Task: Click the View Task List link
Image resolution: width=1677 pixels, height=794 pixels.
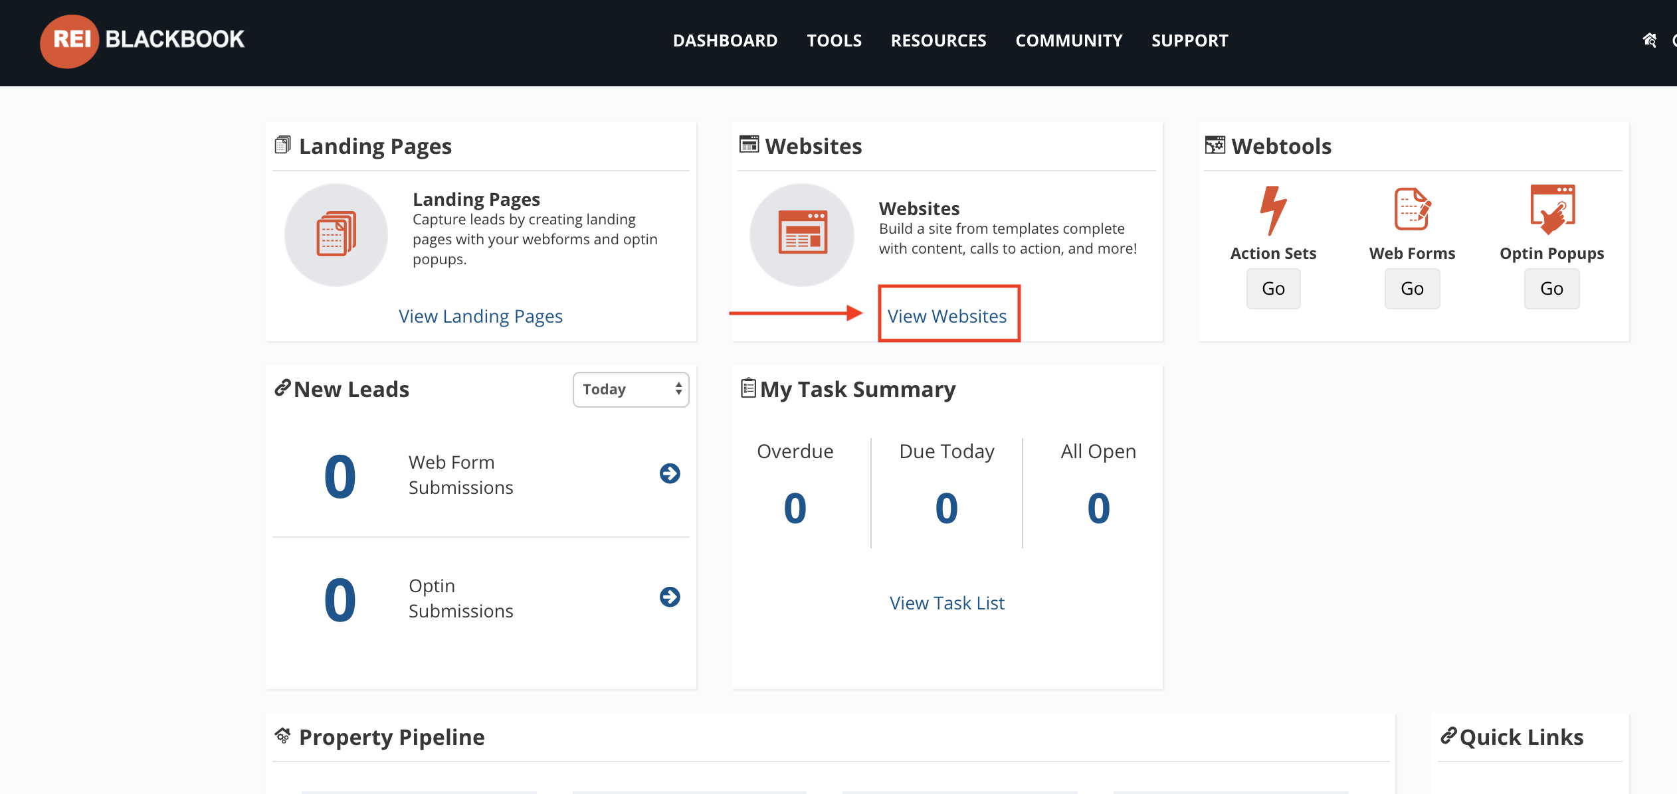Action: point(947,603)
